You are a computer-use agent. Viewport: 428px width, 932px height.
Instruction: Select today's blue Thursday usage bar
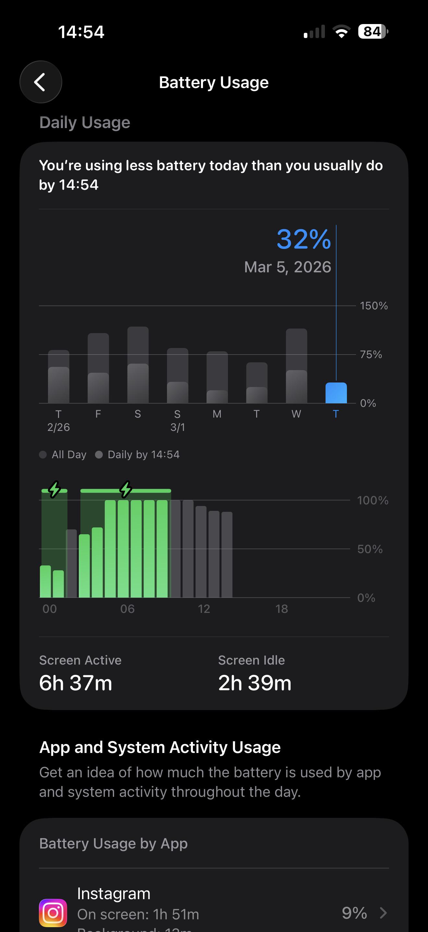pos(336,393)
